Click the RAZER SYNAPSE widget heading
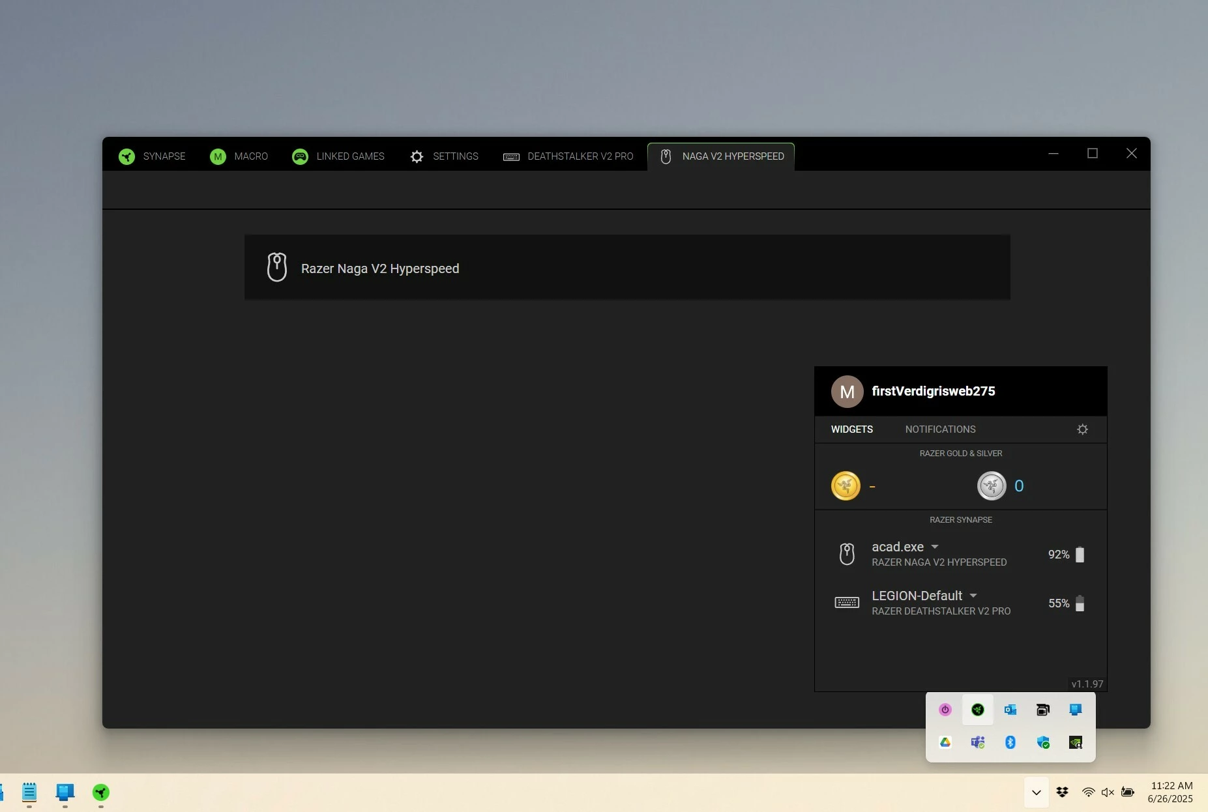Image resolution: width=1208 pixels, height=812 pixels. point(961,520)
